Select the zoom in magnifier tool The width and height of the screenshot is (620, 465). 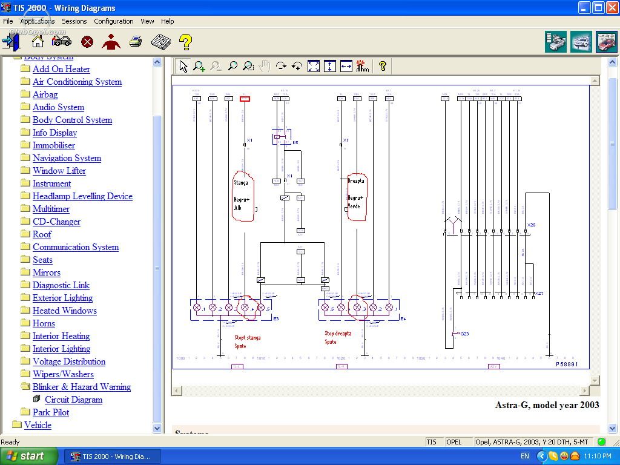click(x=199, y=66)
